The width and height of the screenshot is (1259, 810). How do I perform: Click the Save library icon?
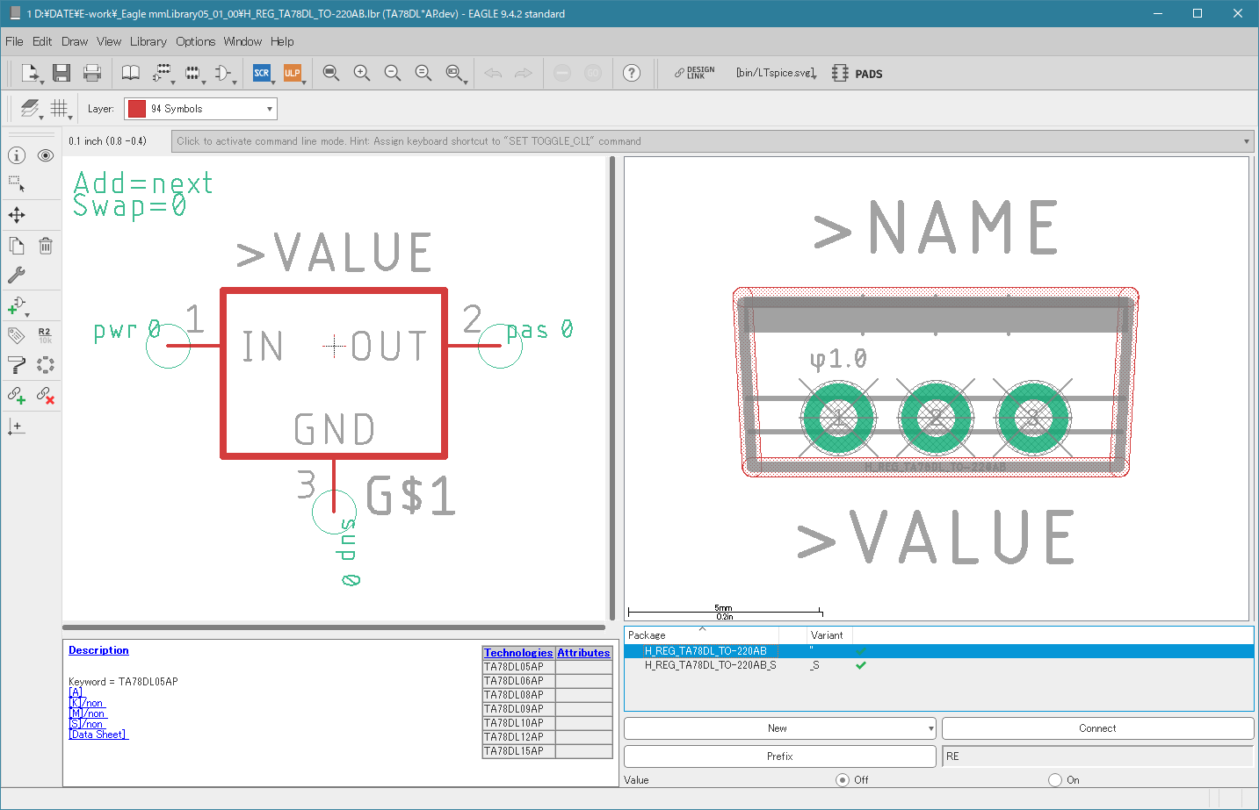tap(61, 73)
